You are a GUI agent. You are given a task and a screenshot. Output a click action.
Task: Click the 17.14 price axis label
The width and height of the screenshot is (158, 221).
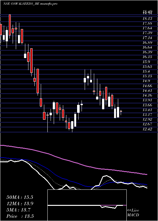(147, 38)
